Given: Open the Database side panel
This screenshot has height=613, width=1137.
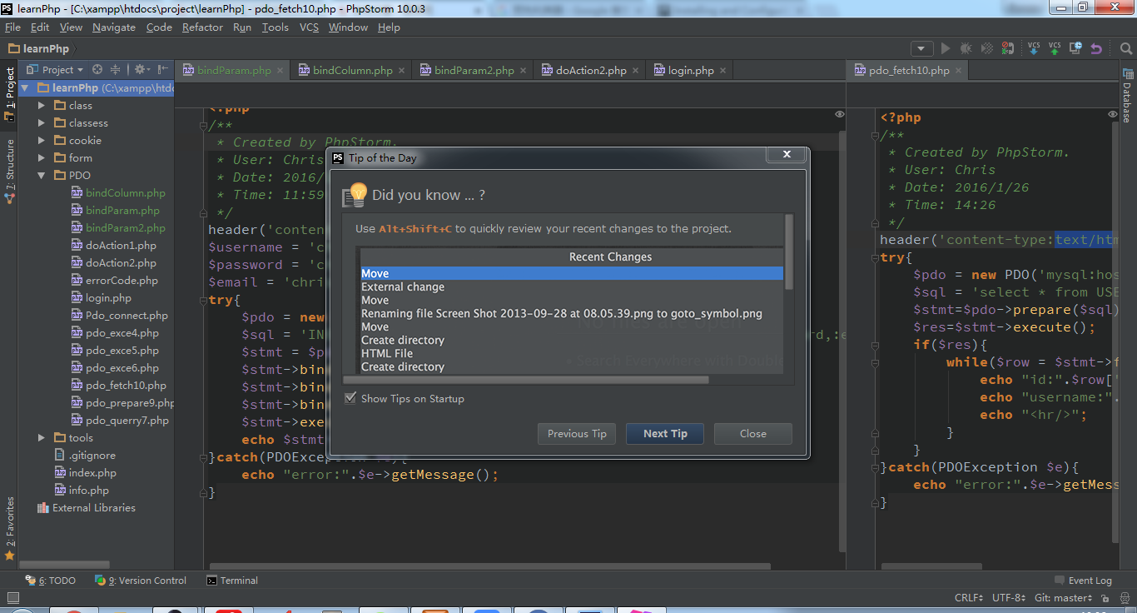Looking at the screenshot, I should (1127, 97).
